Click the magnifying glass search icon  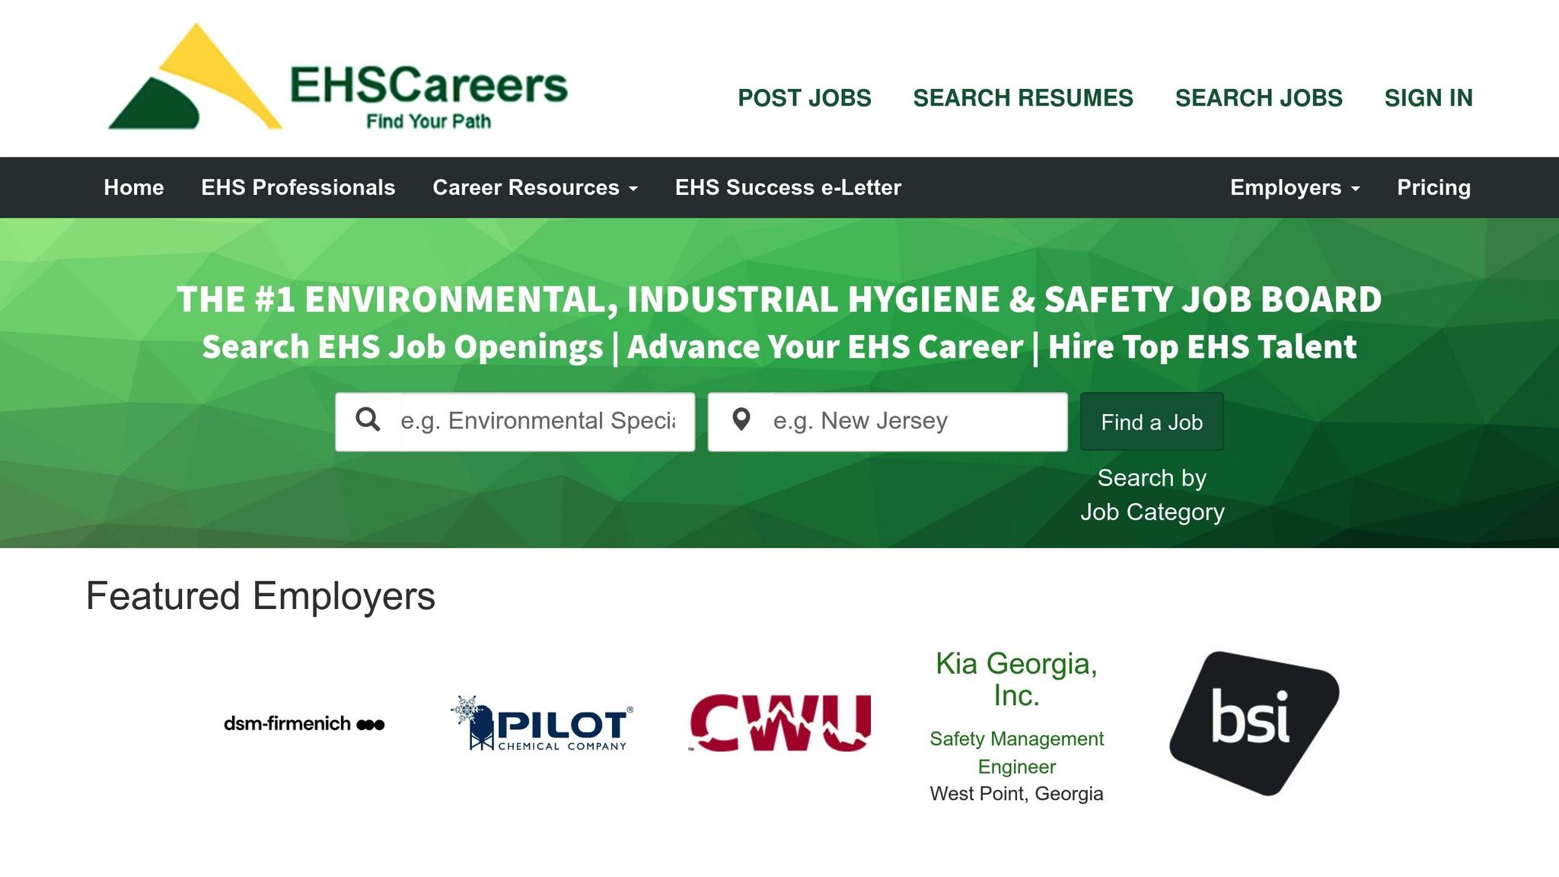click(368, 420)
